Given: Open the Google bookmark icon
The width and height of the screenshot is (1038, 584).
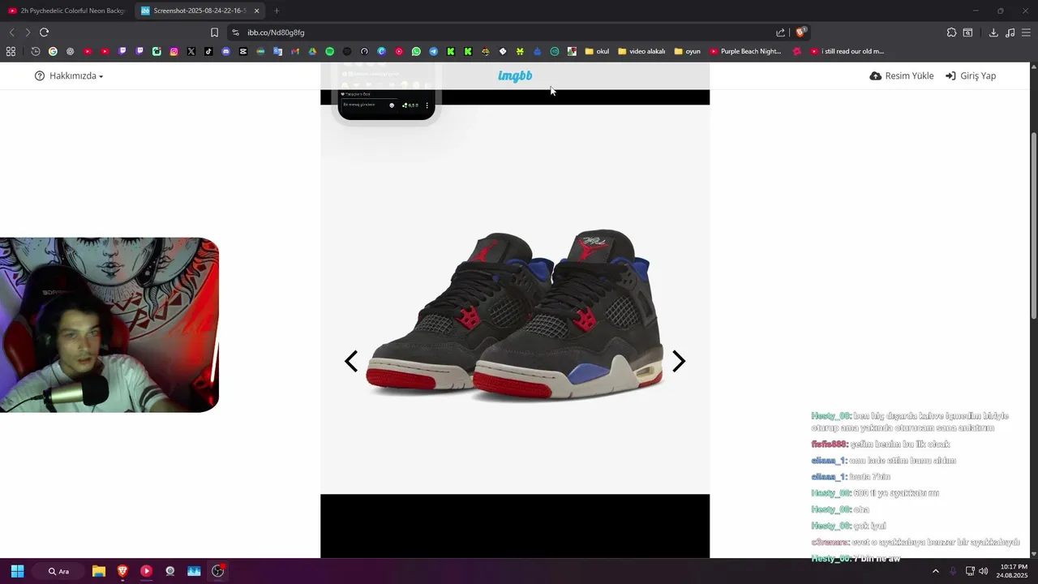Looking at the screenshot, I should (53, 51).
